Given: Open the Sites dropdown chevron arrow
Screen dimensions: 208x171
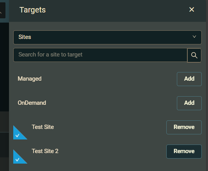Looking at the screenshot, I should point(194,37).
